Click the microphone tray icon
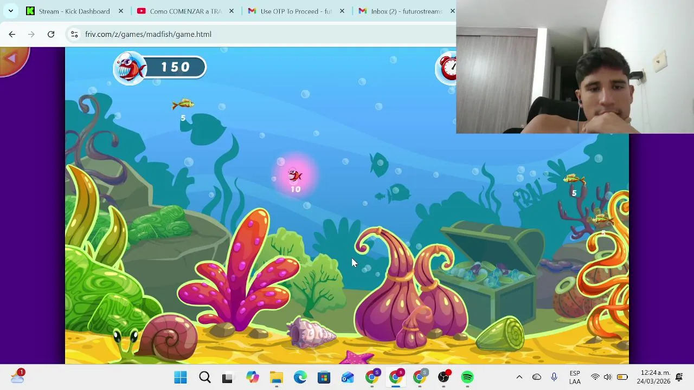 pyautogui.click(x=554, y=377)
